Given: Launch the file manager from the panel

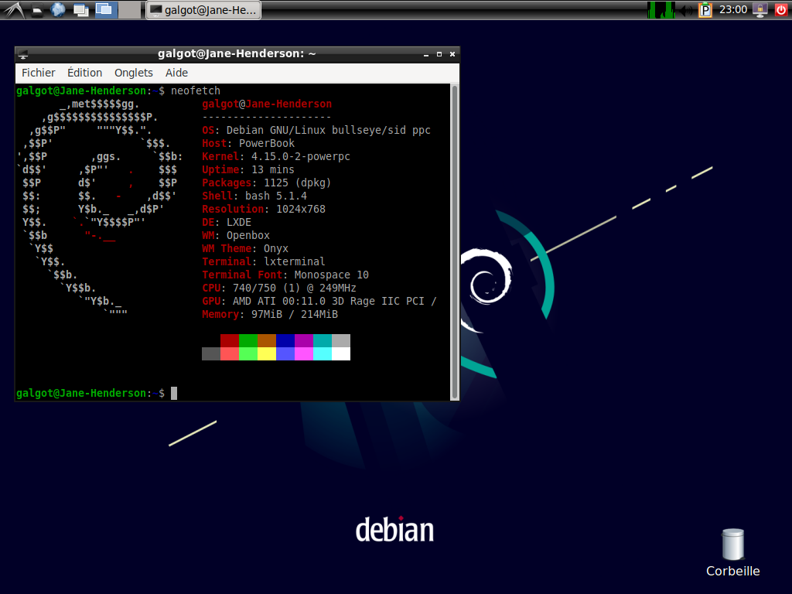Looking at the screenshot, I should click(x=37, y=10).
